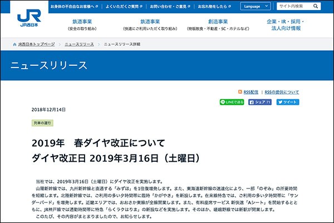Tweet the article with ツイート button

coord(287,103)
